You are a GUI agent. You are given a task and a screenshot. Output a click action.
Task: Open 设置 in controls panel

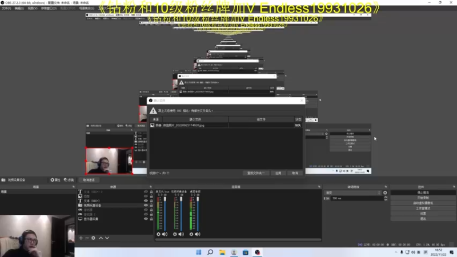pyautogui.click(x=423, y=214)
